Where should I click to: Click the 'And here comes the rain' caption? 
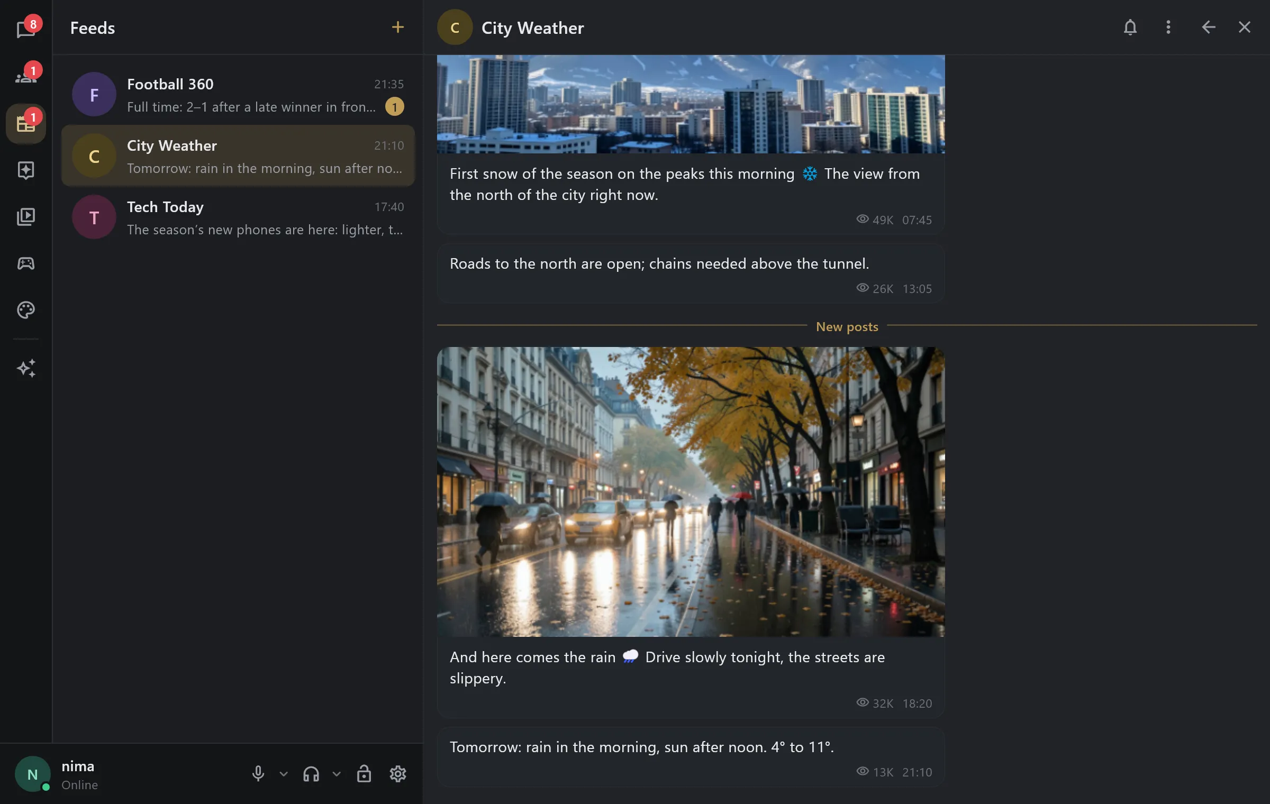click(667, 668)
